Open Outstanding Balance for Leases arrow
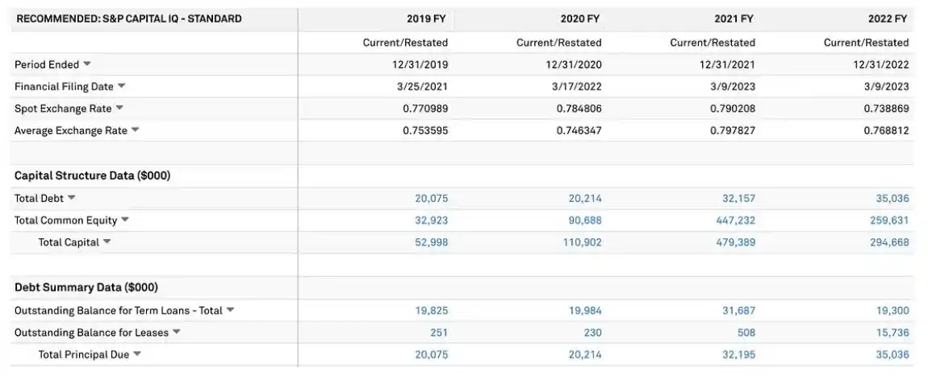The width and height of the screenshot is (928, 380). tap(177, 332)
